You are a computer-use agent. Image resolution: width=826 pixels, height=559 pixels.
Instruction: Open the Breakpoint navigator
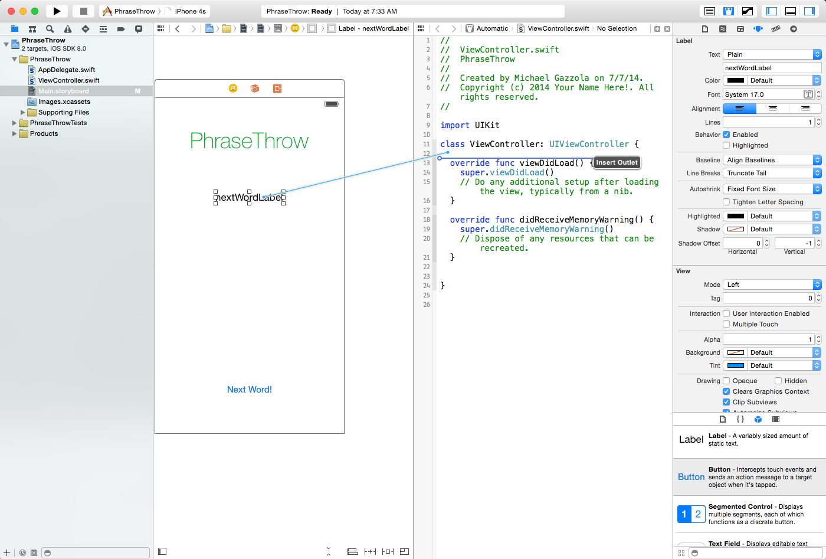[x=121, y=29]
